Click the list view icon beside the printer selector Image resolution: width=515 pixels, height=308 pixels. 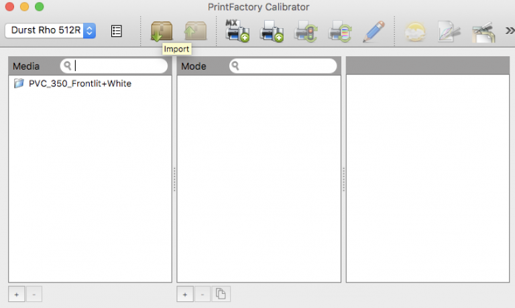116,31
